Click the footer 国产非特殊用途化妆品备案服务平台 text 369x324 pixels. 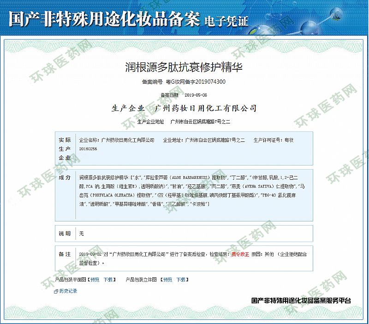click(301, 300)
